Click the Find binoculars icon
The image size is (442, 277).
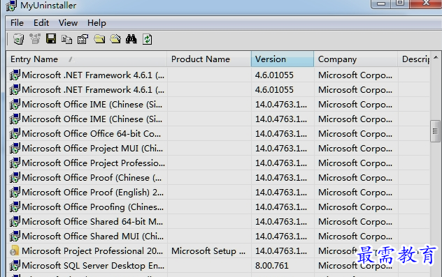131,39
